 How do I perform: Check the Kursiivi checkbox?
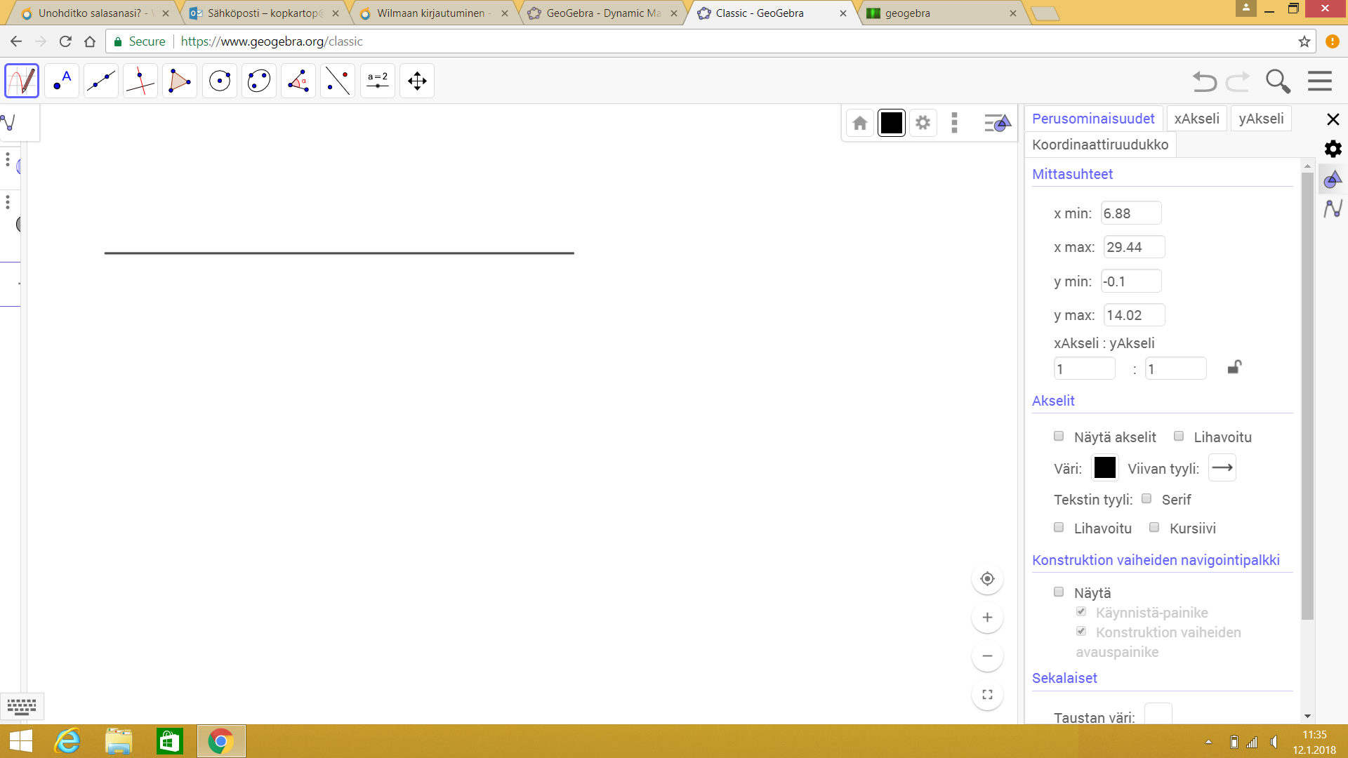1154,528
